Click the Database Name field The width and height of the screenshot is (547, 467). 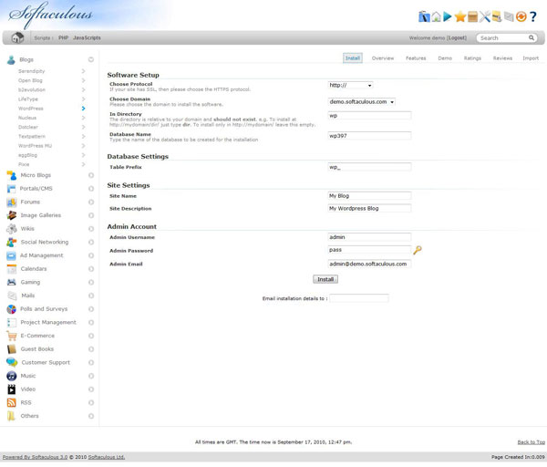click(369, 136)
